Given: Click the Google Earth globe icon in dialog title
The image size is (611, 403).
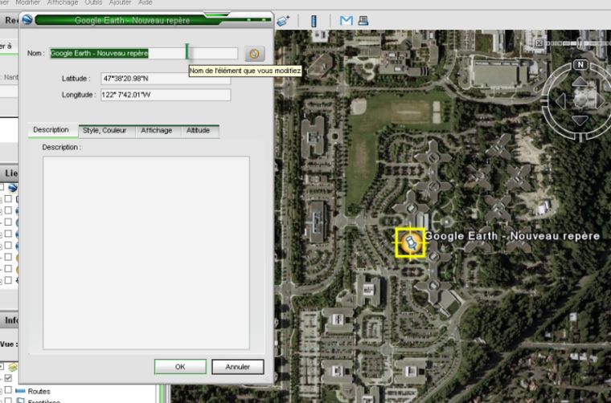Looking at the screenshot, I should 27,19.
